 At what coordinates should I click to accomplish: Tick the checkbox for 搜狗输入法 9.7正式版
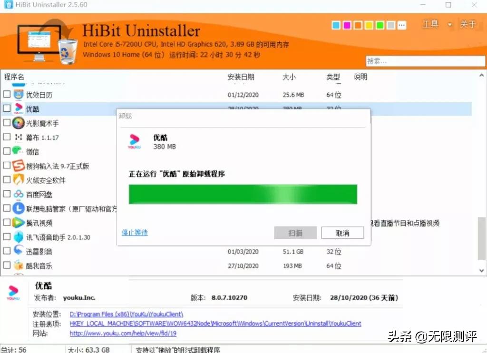click(7, 165)
